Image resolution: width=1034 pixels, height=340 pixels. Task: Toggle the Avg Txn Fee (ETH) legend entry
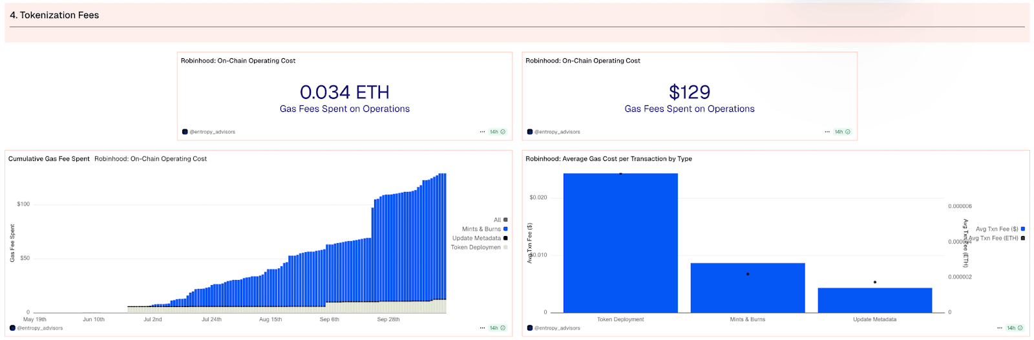(997, 238)
